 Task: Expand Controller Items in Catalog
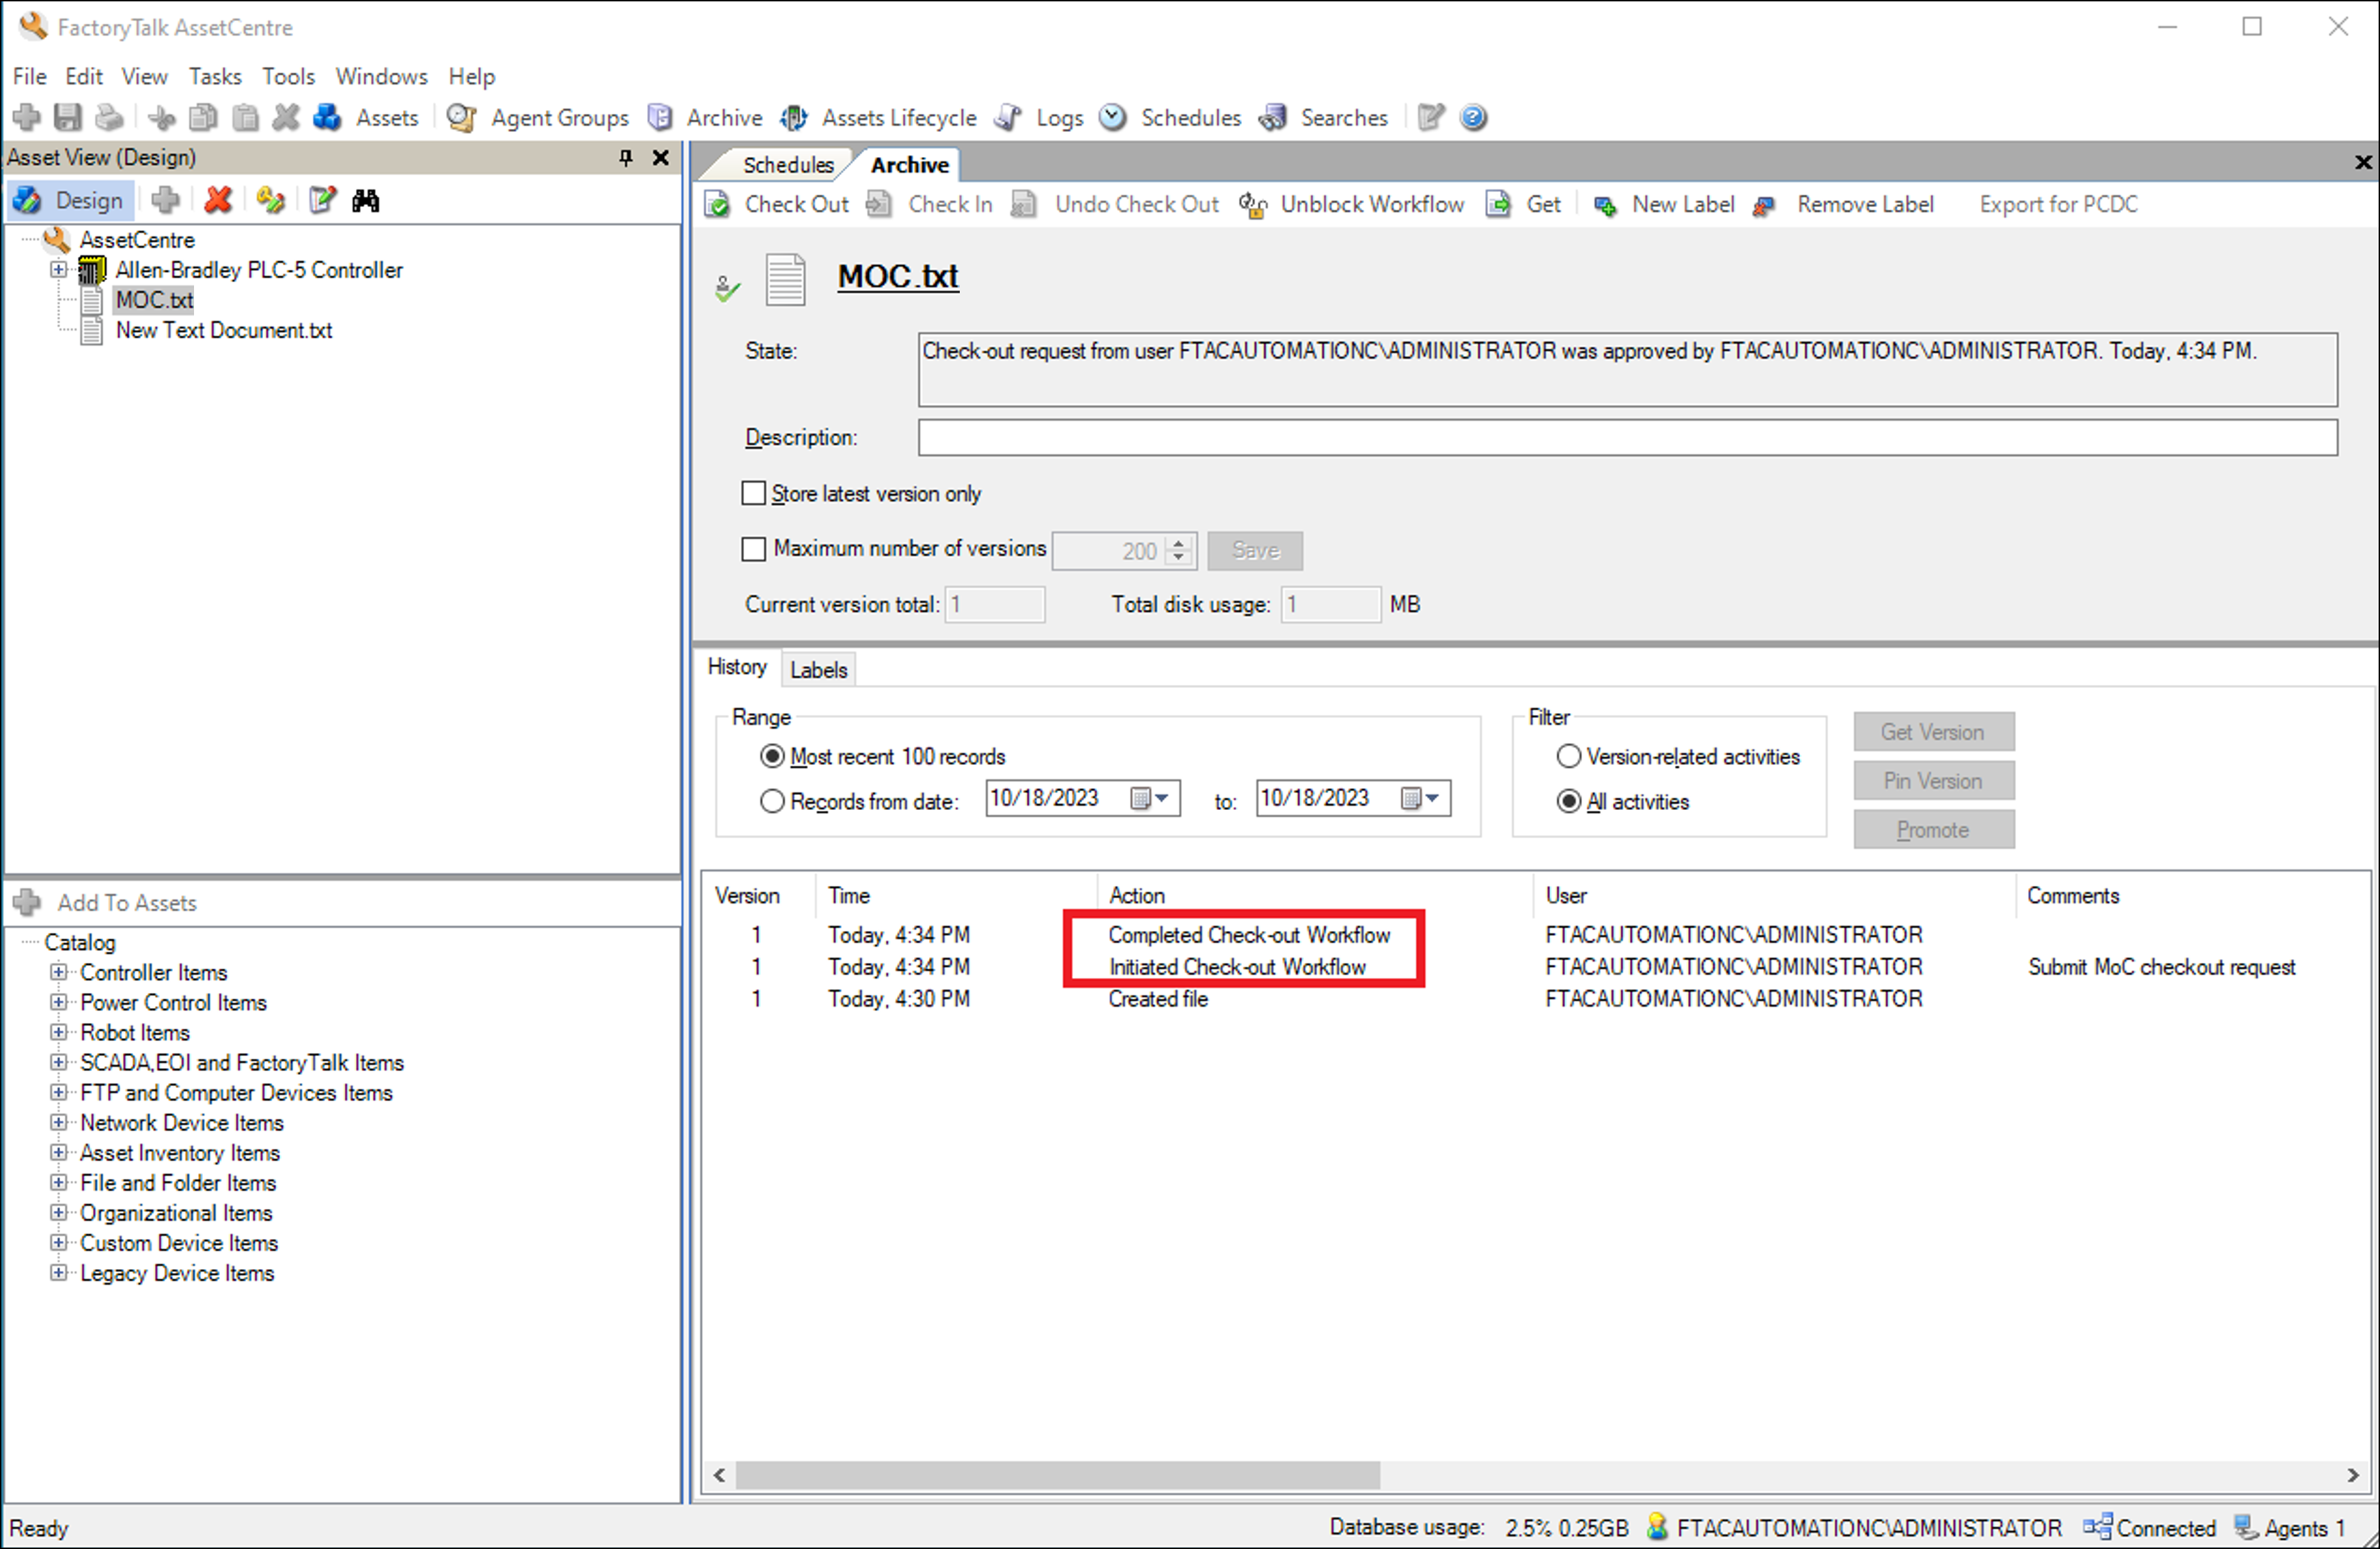click(59, 972)
